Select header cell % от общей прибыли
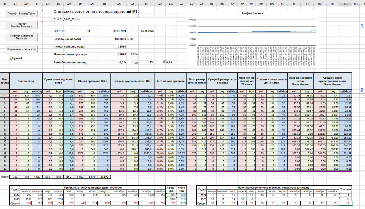Image resolution: width=365 pixels, height=209 pixels. click(x=170, y=81)
